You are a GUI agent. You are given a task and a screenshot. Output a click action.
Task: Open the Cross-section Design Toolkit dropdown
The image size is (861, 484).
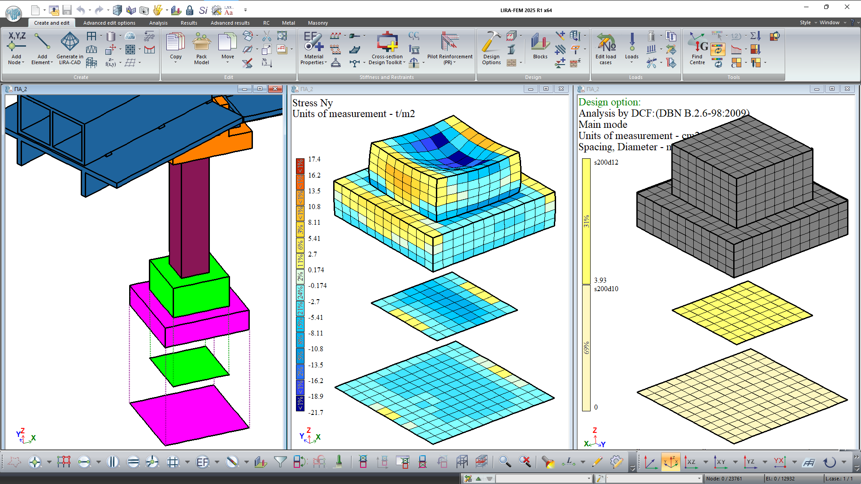404,63
